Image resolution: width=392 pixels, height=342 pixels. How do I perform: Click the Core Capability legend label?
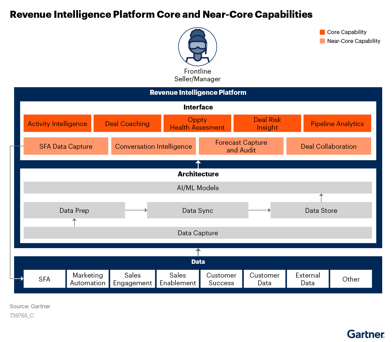[347, 32]
